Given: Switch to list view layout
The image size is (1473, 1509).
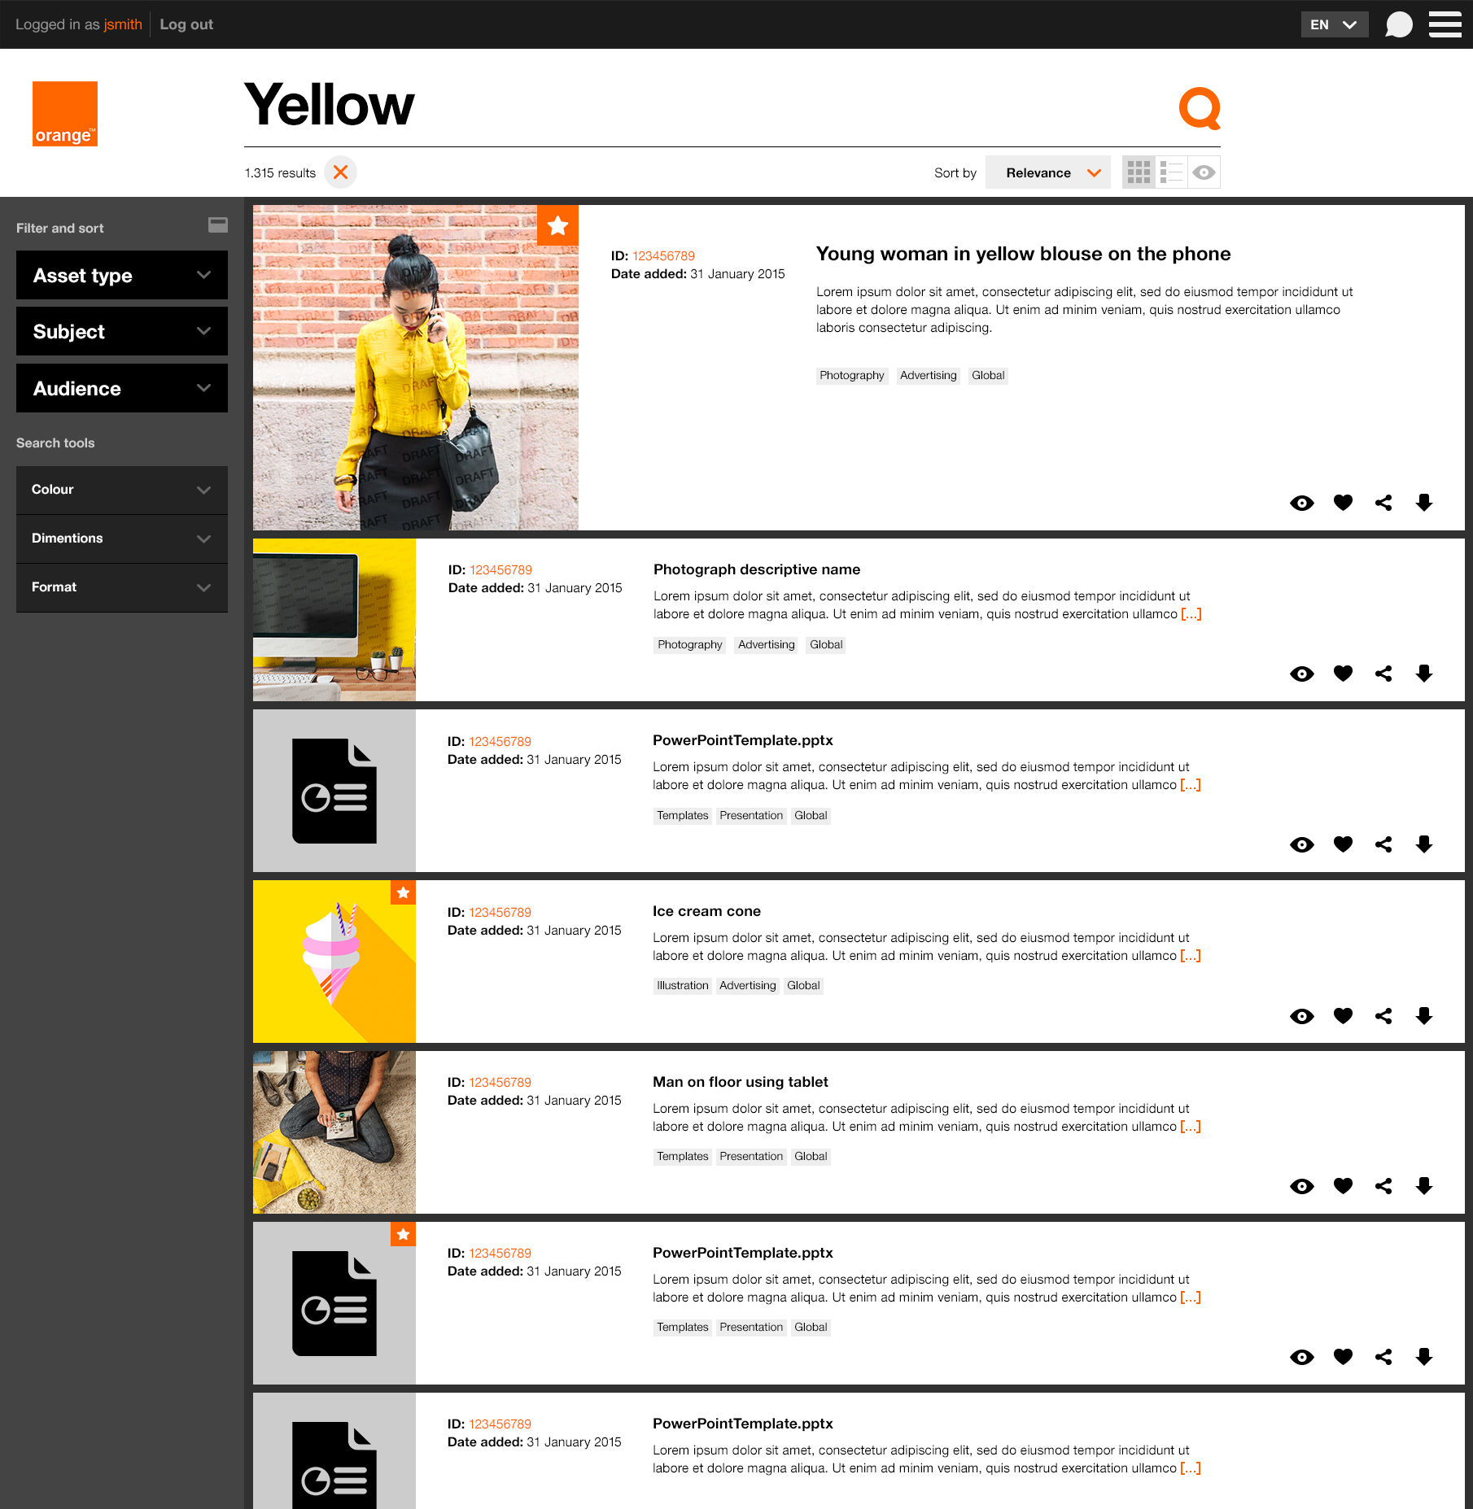Looking at the screenshot, I should 1171,172.
